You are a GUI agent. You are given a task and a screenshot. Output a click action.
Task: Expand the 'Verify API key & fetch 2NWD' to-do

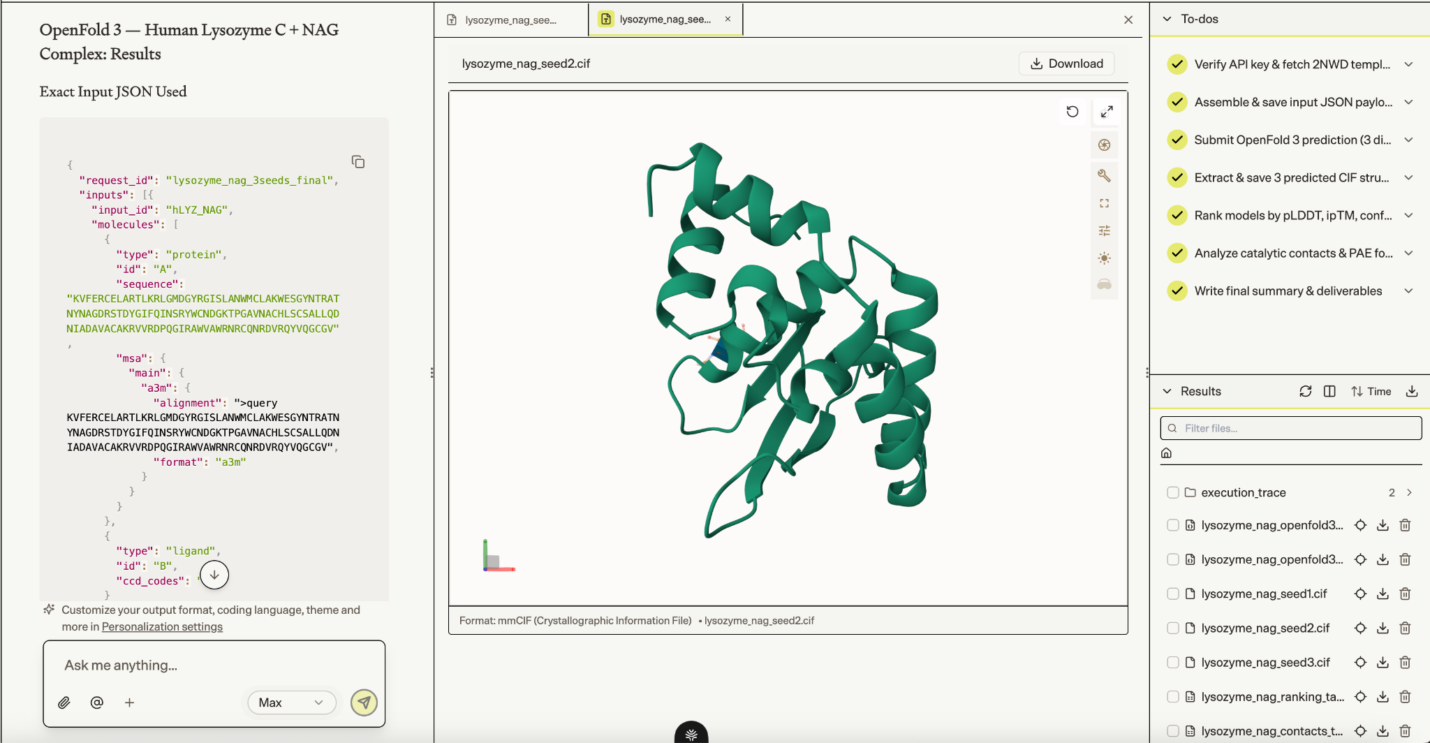pos(1409,64)
